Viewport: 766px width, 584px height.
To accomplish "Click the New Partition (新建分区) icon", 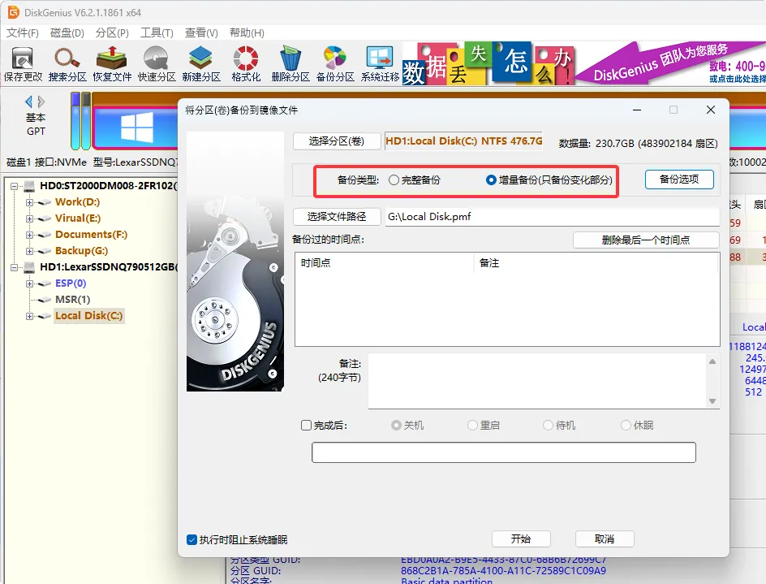I will pos(200,63).
